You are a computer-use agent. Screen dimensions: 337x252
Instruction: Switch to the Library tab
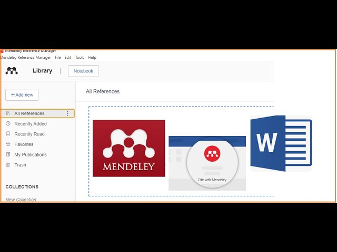(x=42, y=71)
